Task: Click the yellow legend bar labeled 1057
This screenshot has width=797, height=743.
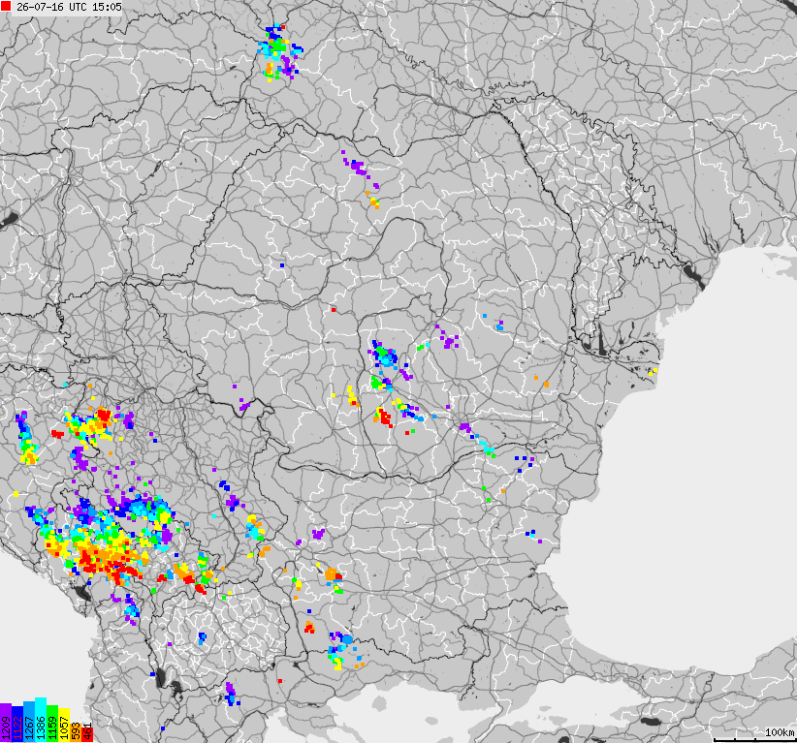Action: [x=64, y=726]
